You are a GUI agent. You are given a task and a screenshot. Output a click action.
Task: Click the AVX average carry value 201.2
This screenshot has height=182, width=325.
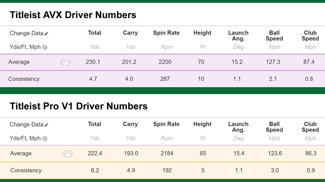[129, 62]
